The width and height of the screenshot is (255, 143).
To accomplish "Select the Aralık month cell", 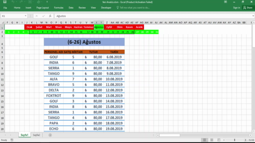I will coord(139,27).
